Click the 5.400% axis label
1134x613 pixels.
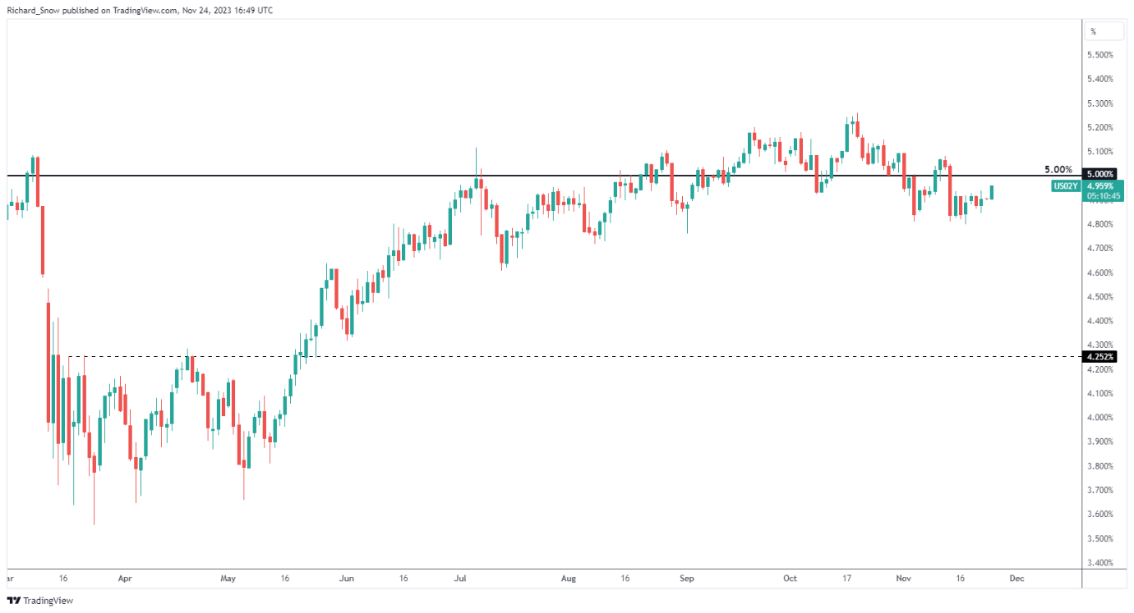coord(1100,79)
